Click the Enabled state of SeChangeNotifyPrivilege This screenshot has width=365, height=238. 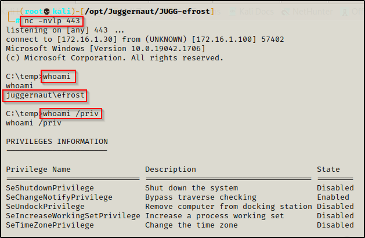pyautogui.click(x=333, y=197)
